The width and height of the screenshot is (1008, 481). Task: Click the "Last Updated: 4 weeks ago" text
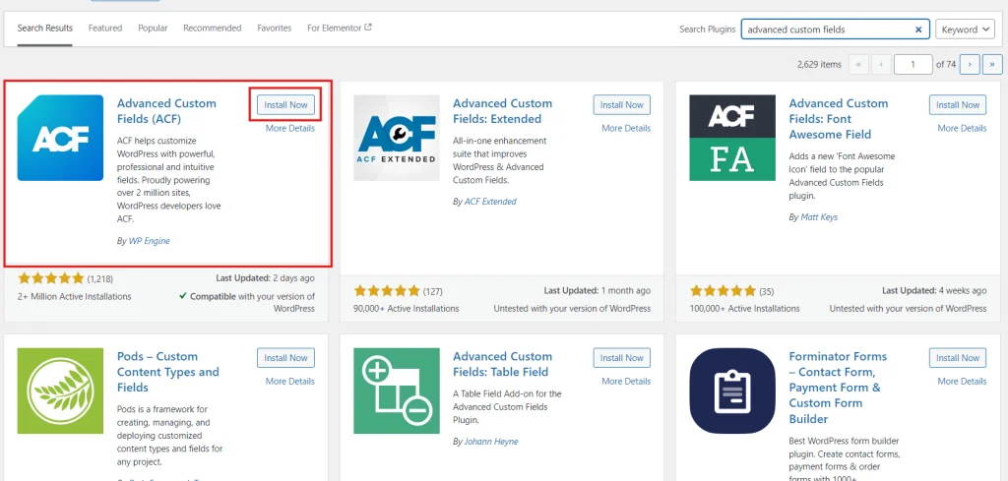coord(934,290)
